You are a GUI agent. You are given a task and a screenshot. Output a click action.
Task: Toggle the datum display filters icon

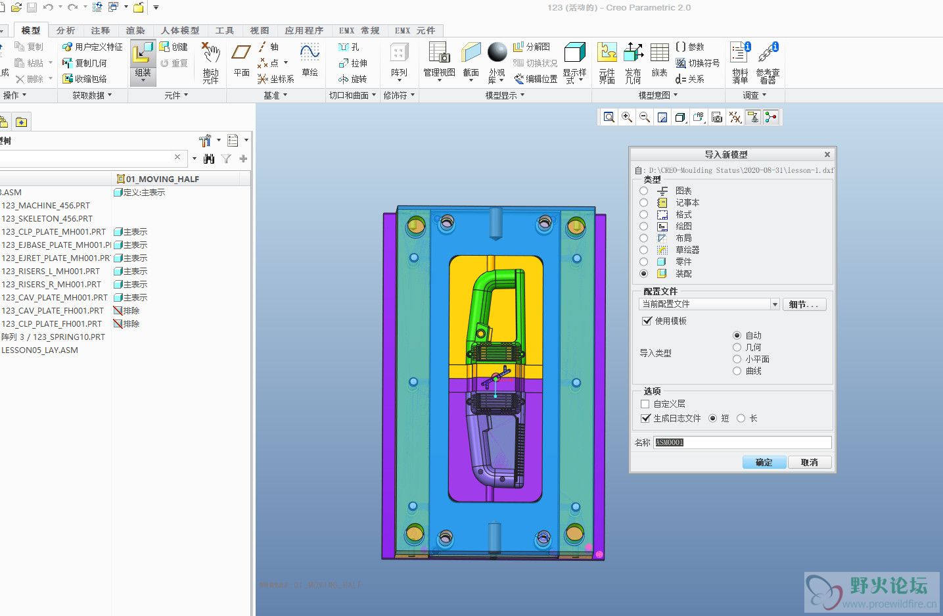click(735, 117)
